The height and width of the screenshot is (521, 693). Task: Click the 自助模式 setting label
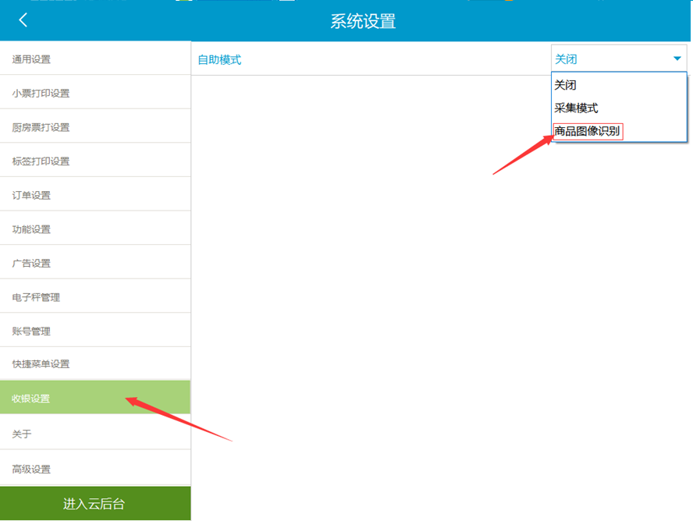click(x=219, y=60)
